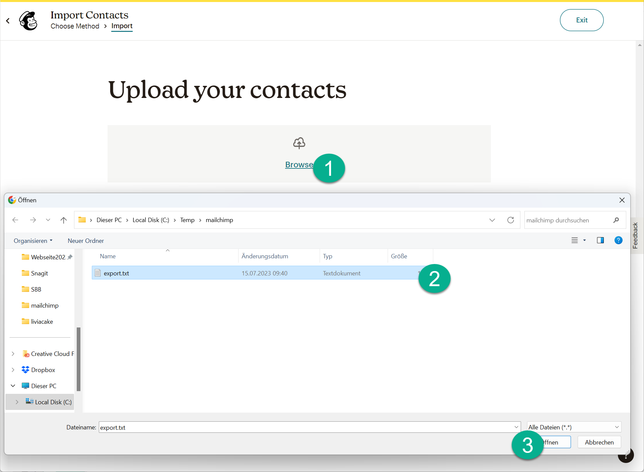Click the cloud upload icon
Image resolution: width=644 pixels, height=472 pixels.
click(299, 143)
